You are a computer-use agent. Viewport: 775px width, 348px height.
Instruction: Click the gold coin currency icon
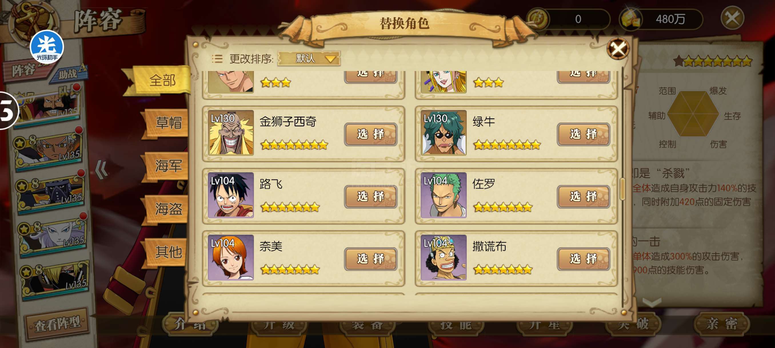tap(538, 19)
